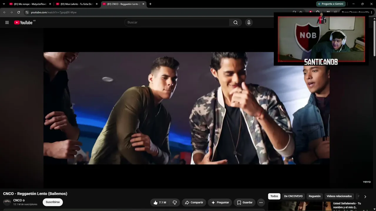The height and width of the screenshot is (211, 376).
Task: Open the three-dot more actions menu
Action: 261,203
